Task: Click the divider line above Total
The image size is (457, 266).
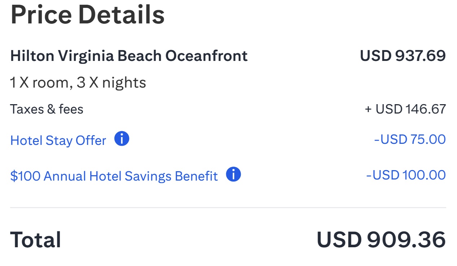Action: tap(229, 206)
